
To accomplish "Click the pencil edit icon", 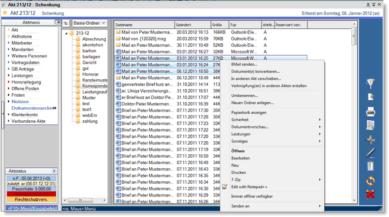I will coord(370,153).
